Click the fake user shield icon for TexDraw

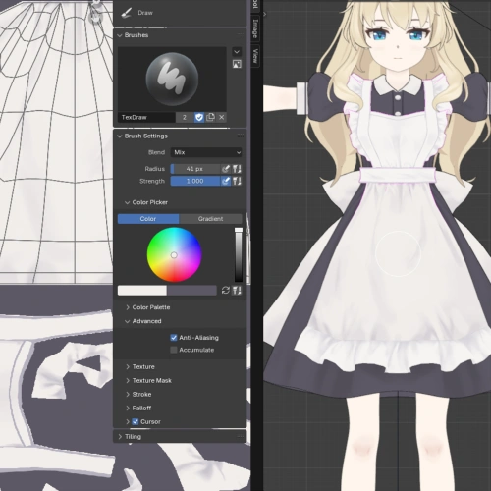[x=199, y=117]
